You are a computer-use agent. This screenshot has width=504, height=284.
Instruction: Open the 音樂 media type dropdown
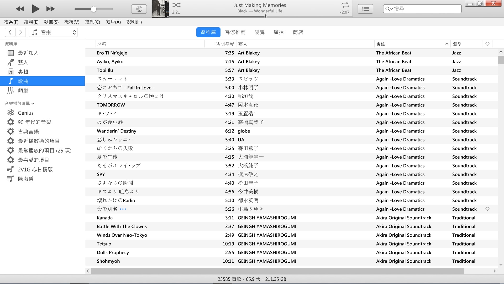click(x=53, y=32)
